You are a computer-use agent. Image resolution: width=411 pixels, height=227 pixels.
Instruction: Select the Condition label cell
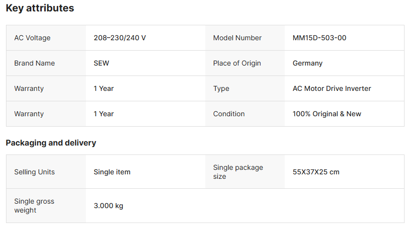coord(229,114)
